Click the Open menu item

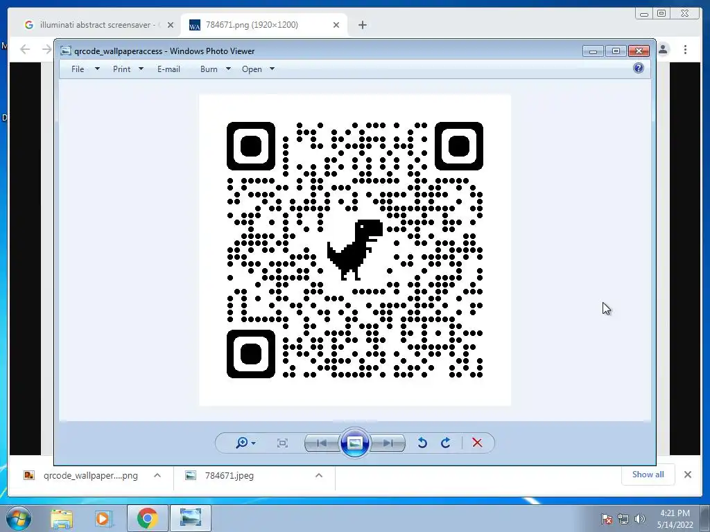click(x=252, y=69)
